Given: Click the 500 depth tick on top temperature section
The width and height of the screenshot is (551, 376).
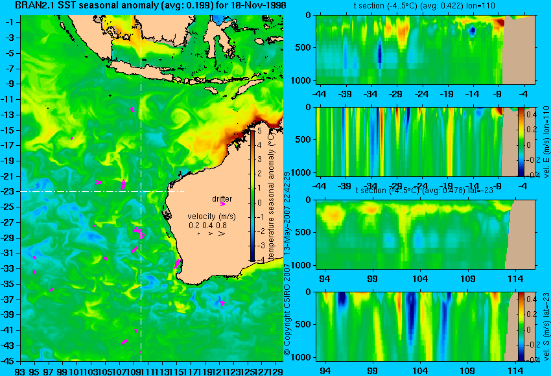Looking at the screenshot, I should pyautogui.click(x=303, y=48).
